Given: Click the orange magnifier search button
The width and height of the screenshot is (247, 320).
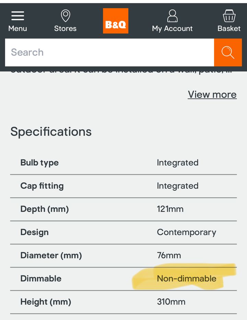Looking at the screenshot, I should pyautogui.click(x=228, y=52).
